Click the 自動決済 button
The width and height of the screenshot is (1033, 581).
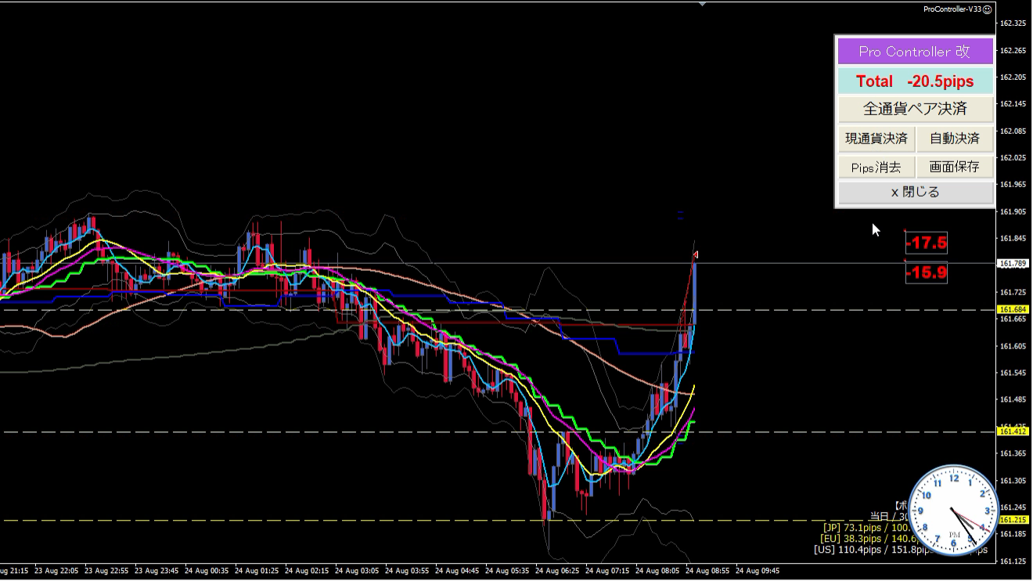955,139
